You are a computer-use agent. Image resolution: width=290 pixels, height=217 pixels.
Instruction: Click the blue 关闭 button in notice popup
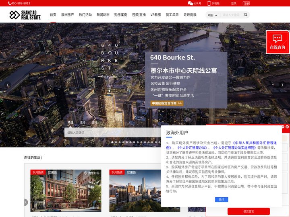tap(222, 199)
